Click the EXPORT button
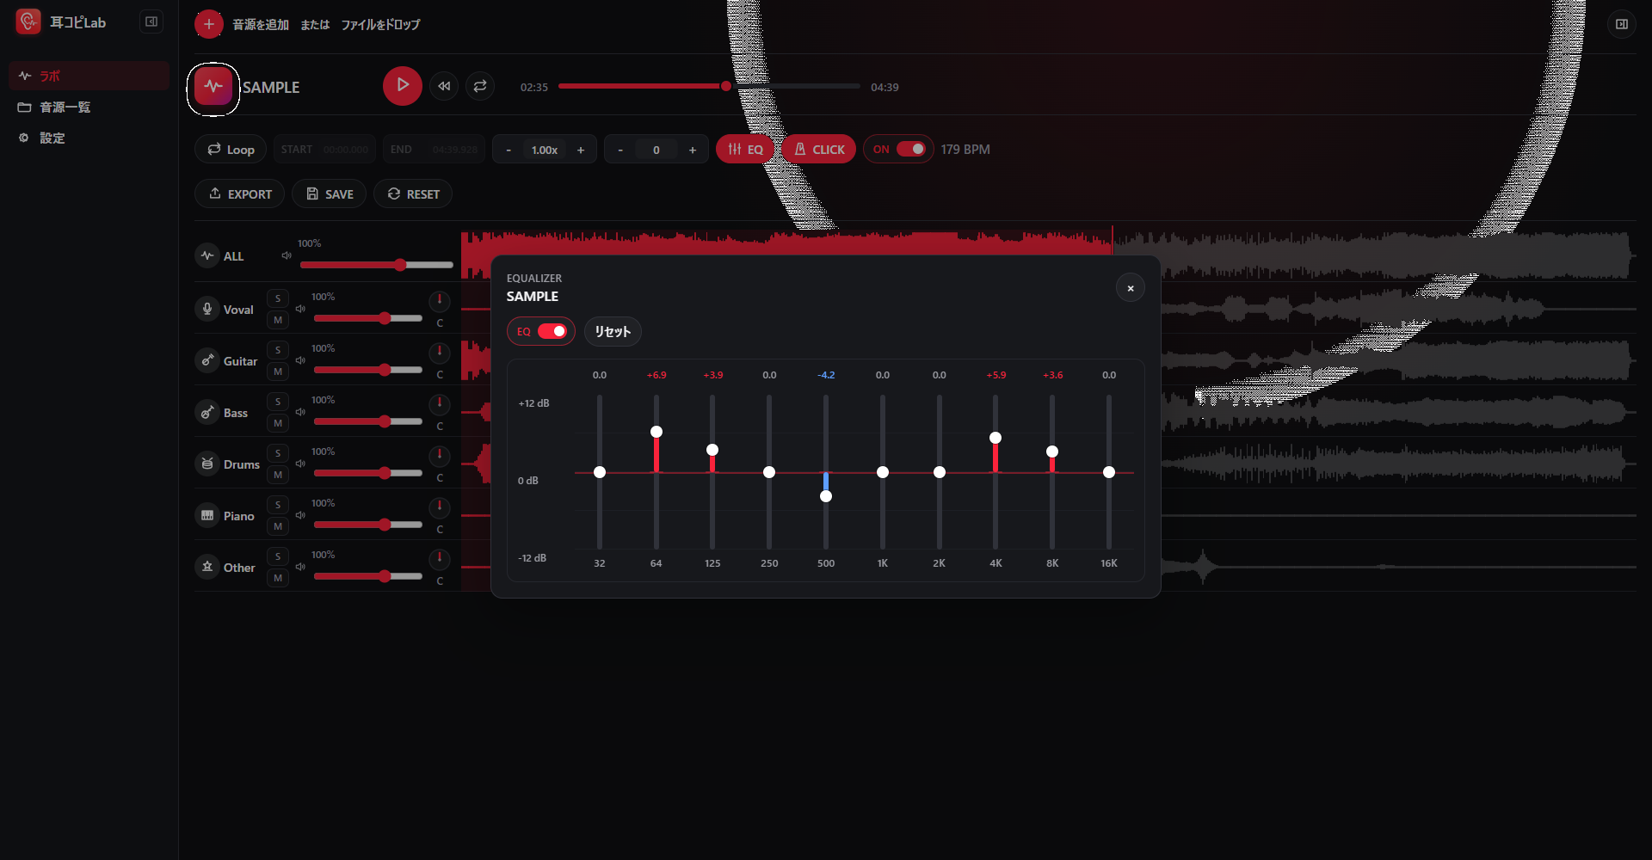1652x860 pixels. tap(240, 193)
